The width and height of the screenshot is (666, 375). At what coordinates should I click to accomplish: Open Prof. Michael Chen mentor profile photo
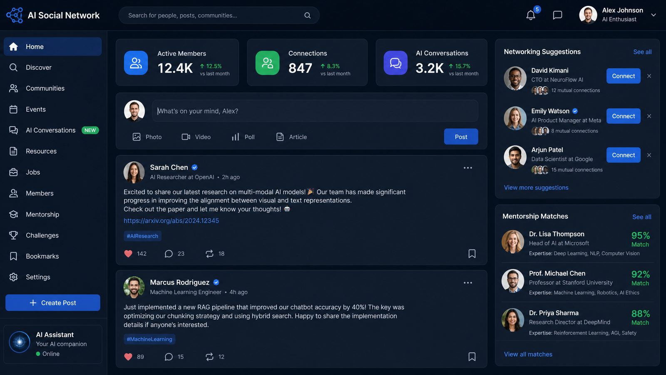tap(513, 281)
